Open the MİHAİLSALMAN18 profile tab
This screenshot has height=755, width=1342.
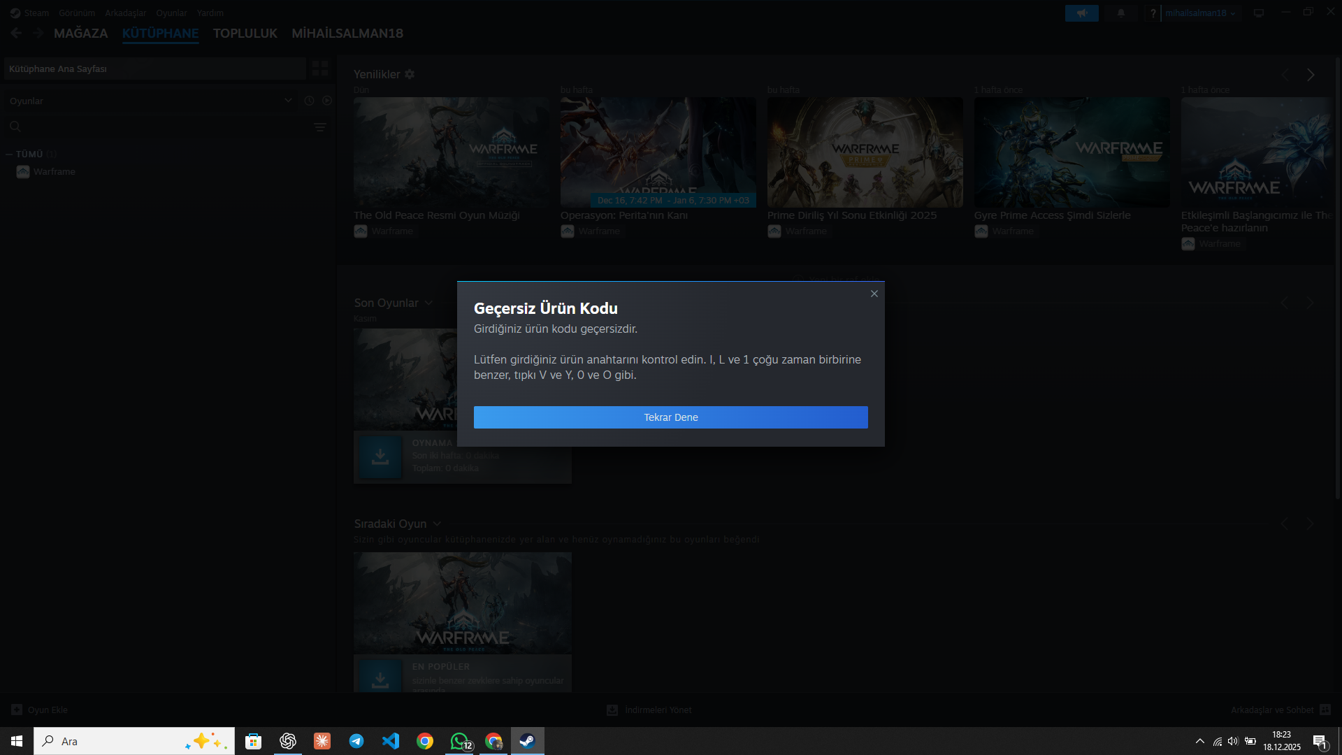coord(347,33)
